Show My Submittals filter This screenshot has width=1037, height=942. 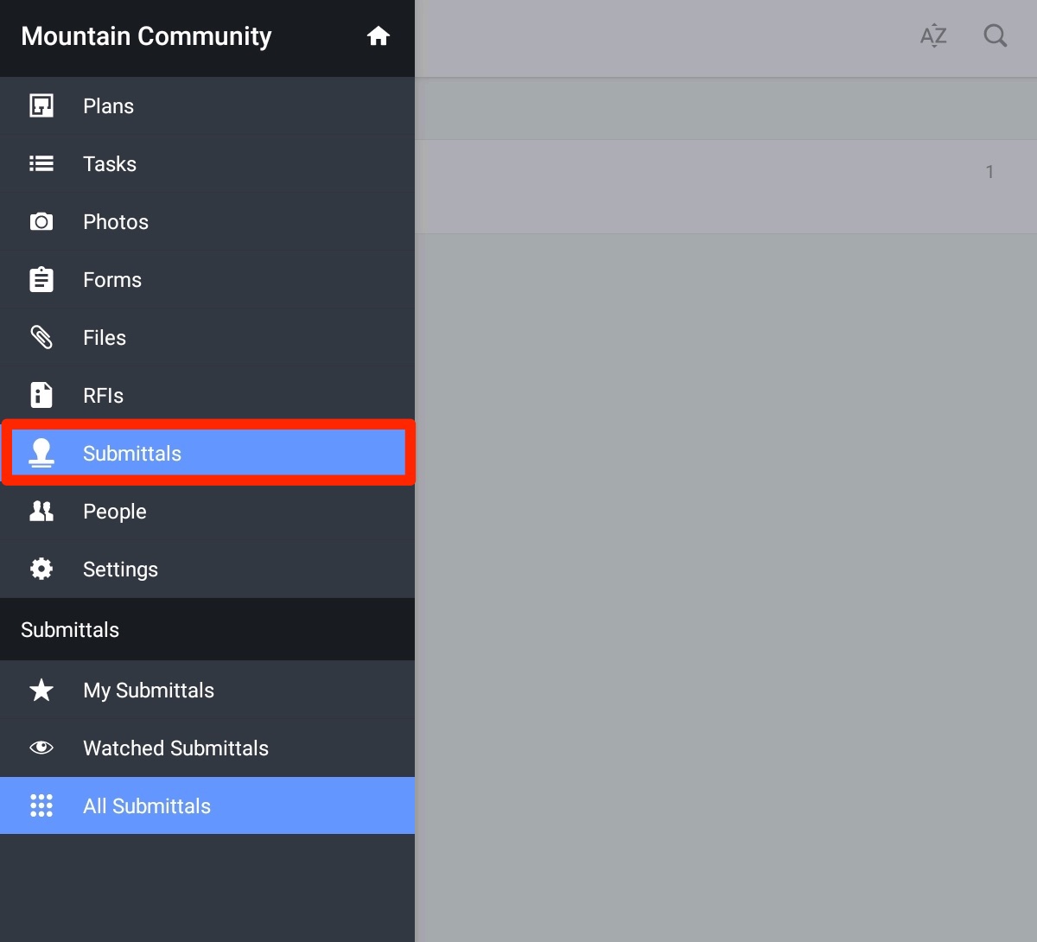[149, 691]
